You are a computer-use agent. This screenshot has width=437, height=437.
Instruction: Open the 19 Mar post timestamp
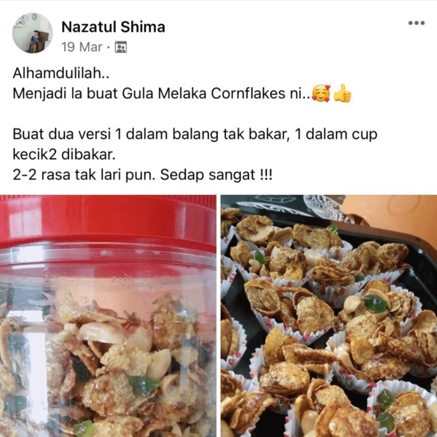point(82,47)
